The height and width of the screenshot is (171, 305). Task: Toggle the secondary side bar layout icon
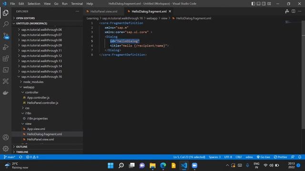tap(264, 4)
